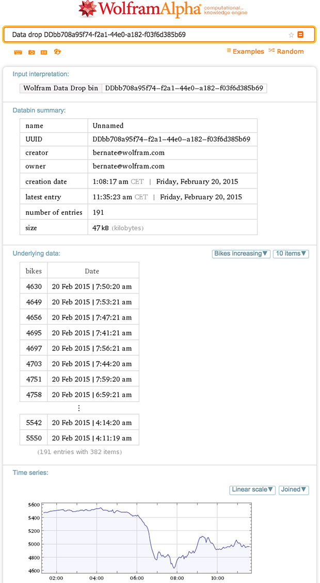Click the Databin summary pod heading
Viewport: 320px width, 583px height.
click(x=39, y=110)
